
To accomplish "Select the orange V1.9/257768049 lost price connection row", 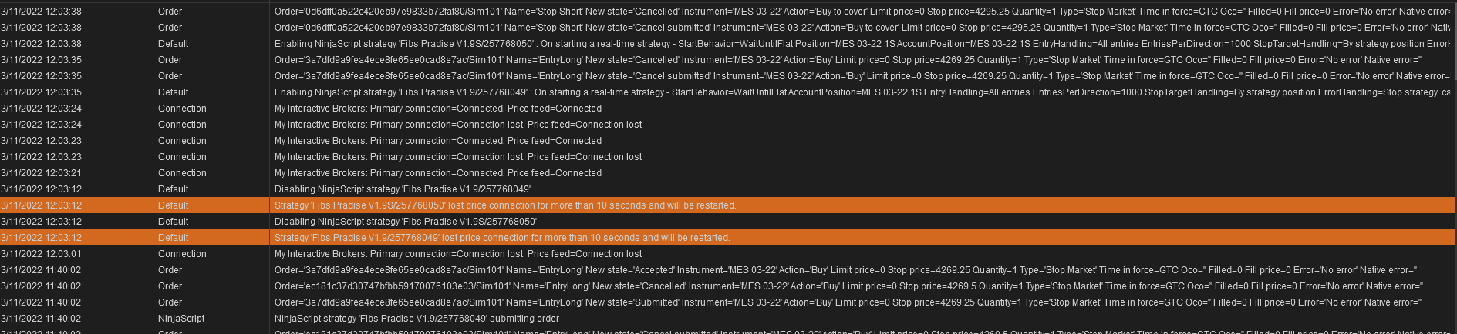I will tap(502, 238).
